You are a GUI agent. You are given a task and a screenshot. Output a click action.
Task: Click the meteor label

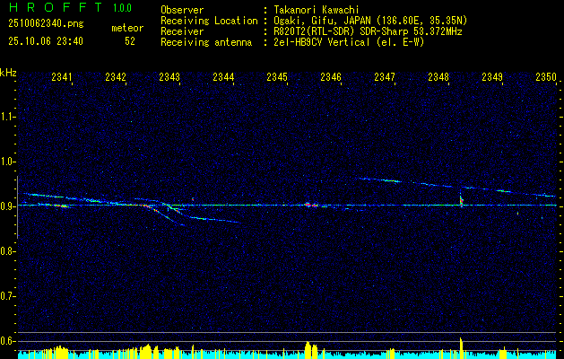point(127,28)
